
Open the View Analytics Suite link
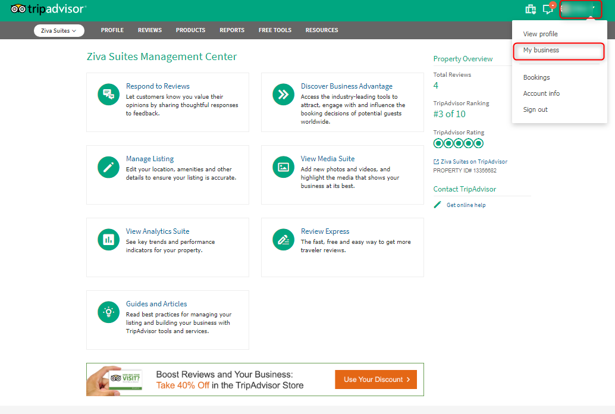tap(158, 231)
